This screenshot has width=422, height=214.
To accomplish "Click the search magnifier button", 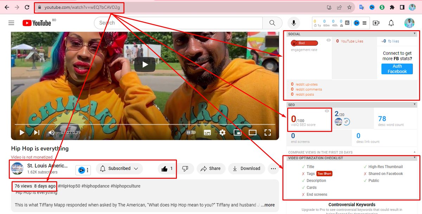I will pyautogui.click(x=272, y=23).
